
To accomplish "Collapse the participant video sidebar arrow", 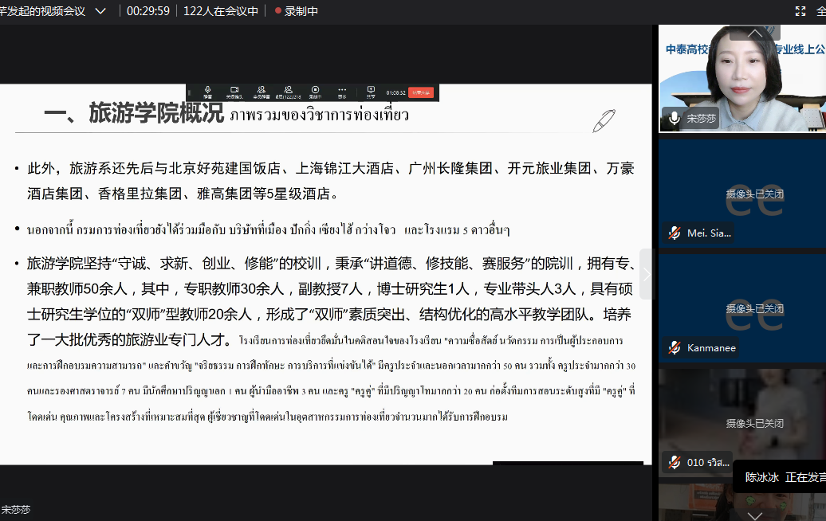I will pos(647,274).
